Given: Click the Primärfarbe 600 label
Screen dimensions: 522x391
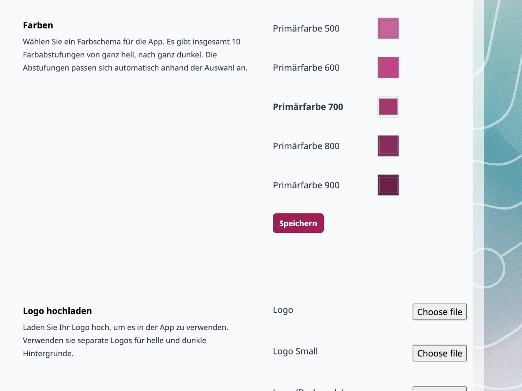Looking at the screenshot, I should 306,68.
